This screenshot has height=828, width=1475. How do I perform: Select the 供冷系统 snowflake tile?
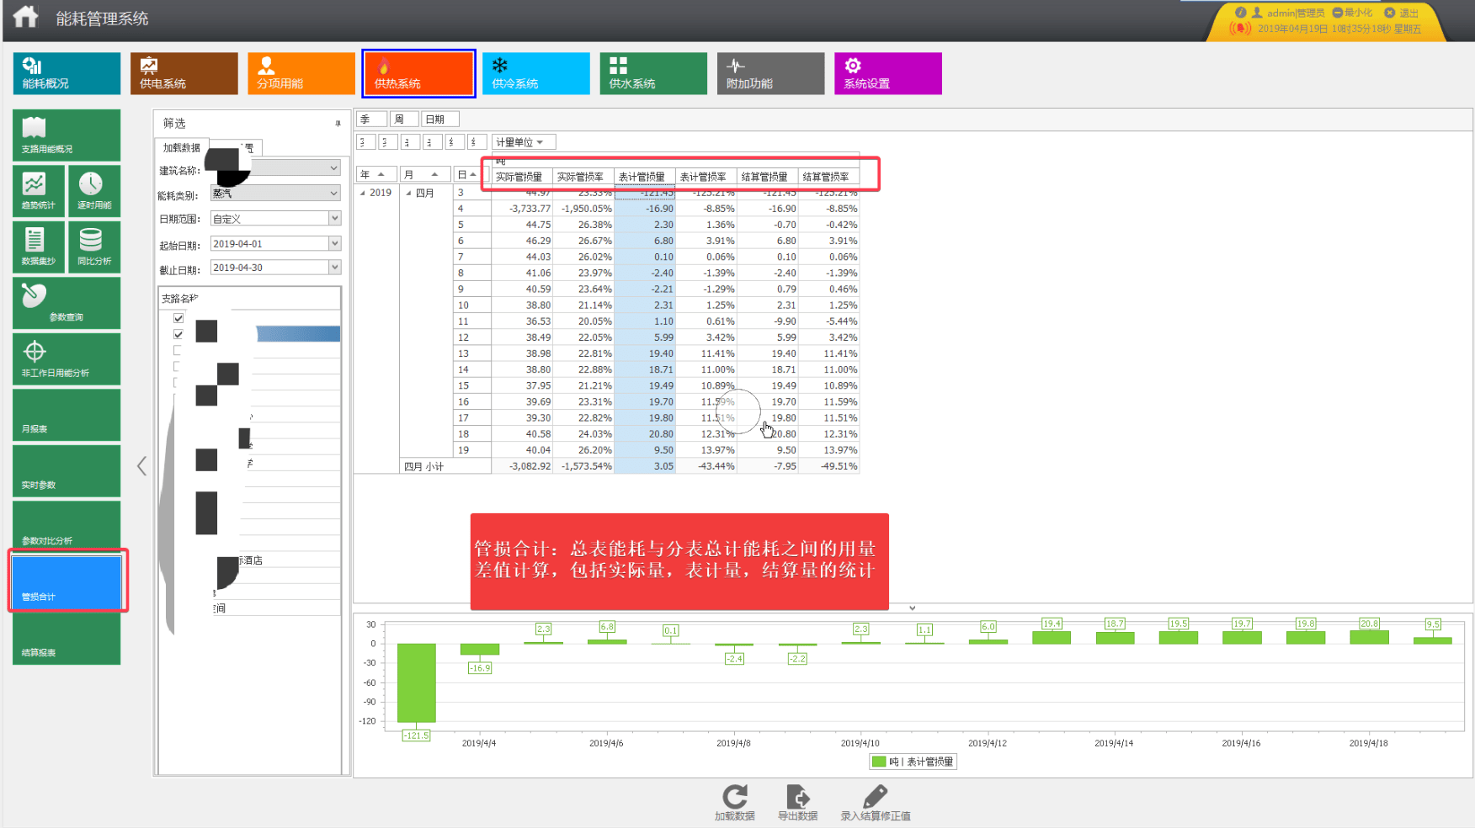pyautogui.click(x=536, y=73)
